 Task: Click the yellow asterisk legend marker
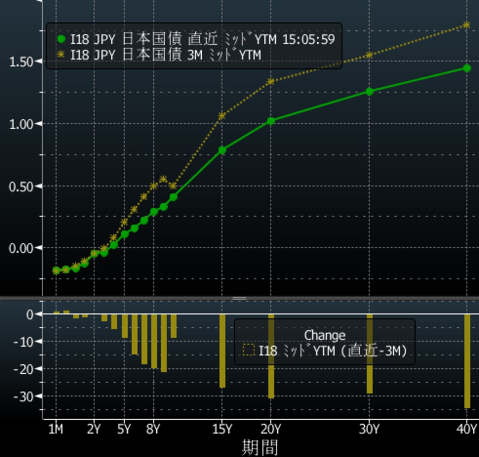61,55
